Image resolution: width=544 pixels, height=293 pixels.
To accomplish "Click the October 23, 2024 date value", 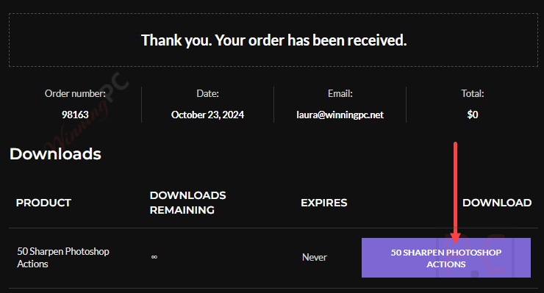I will click(x=207, y=115).
